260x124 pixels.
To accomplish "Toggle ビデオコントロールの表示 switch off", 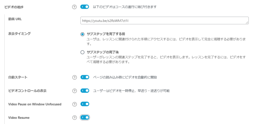I will coord(85,91).
